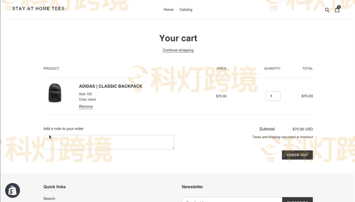
Task: Click the PRODUCT column header
Action: pyautogui.click(x=51, y=68)
